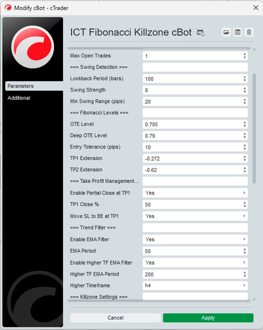Click the scroll-up arrow of parameter list
The height and width of the screenshot is (330, 263).
[254, 49]
